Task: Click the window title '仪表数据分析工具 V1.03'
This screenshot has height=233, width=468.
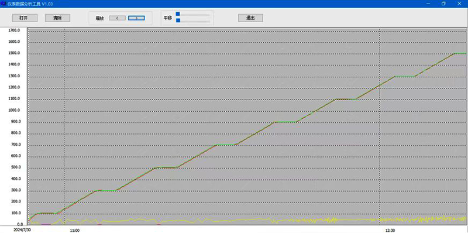Action: coord(30,4)
